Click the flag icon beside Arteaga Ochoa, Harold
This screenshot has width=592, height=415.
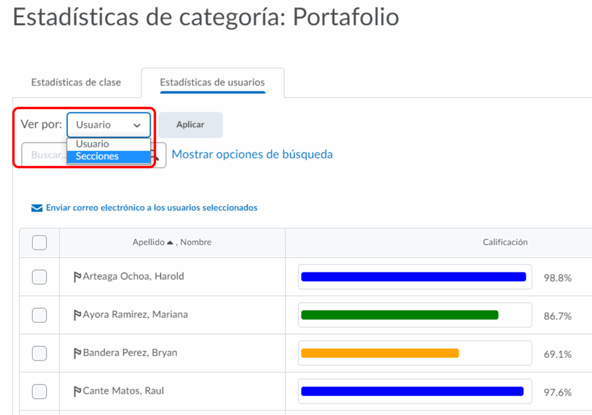pos(77,277)
